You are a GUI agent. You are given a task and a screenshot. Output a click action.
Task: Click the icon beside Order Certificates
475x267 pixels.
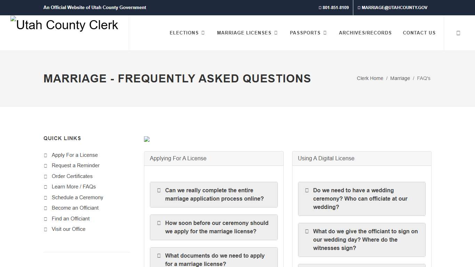click(x=46, y=176)
